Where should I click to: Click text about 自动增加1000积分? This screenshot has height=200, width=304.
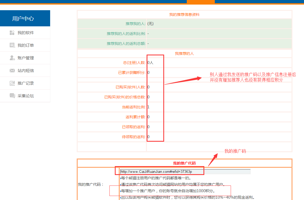click(168, 191)
